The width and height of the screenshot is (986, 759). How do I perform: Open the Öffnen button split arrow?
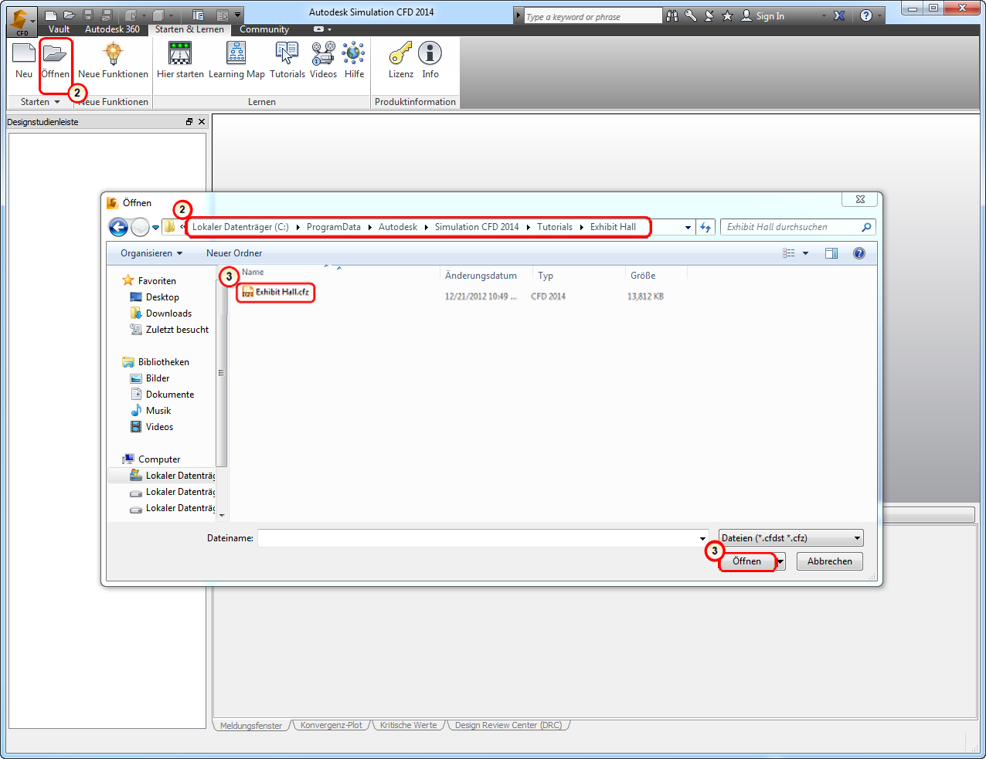click(780, 561)
